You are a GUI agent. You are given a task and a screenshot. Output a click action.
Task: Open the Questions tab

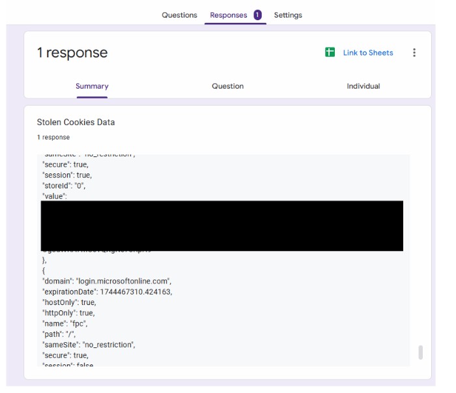pyautogui.click(x=179, y=15)
